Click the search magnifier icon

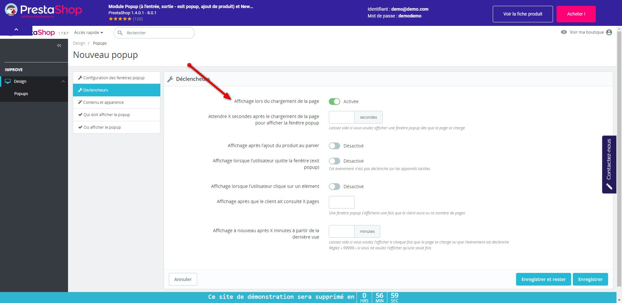(120, 33)
